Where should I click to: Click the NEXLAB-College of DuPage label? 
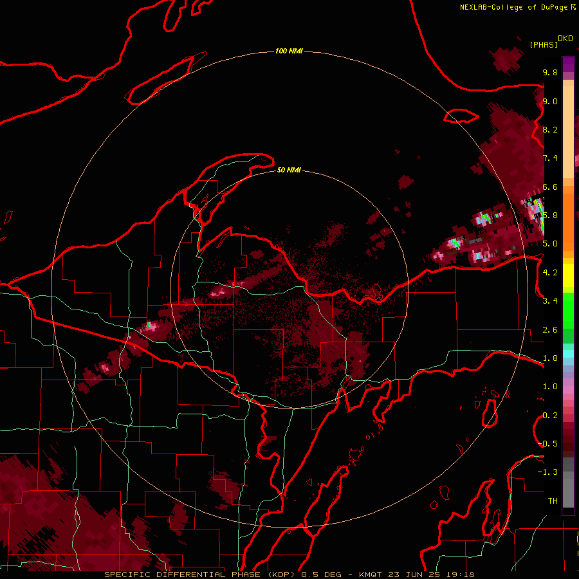pyautogui.click(x=514, y=7)
